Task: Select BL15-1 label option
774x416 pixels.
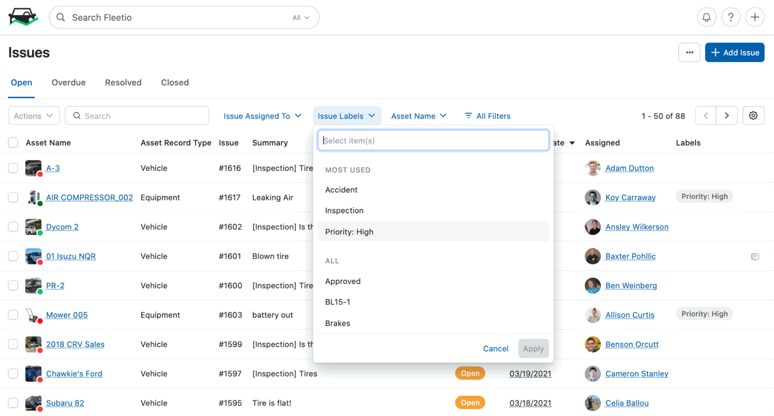Action: point(433,302)
